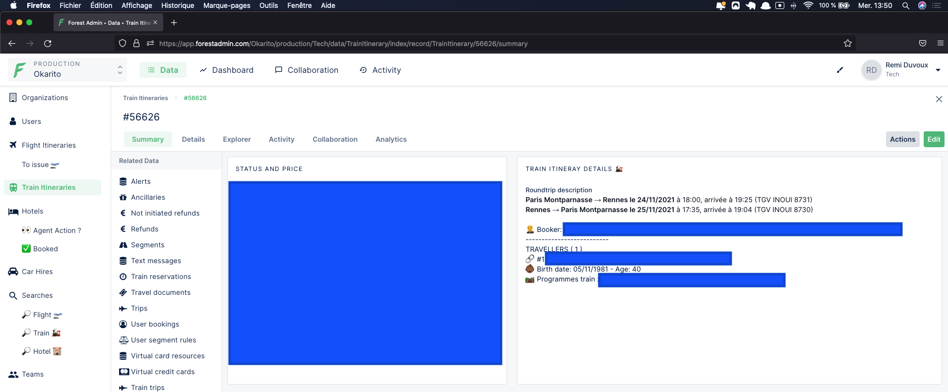Open the Fichier menu

click(x=70, y=5)
